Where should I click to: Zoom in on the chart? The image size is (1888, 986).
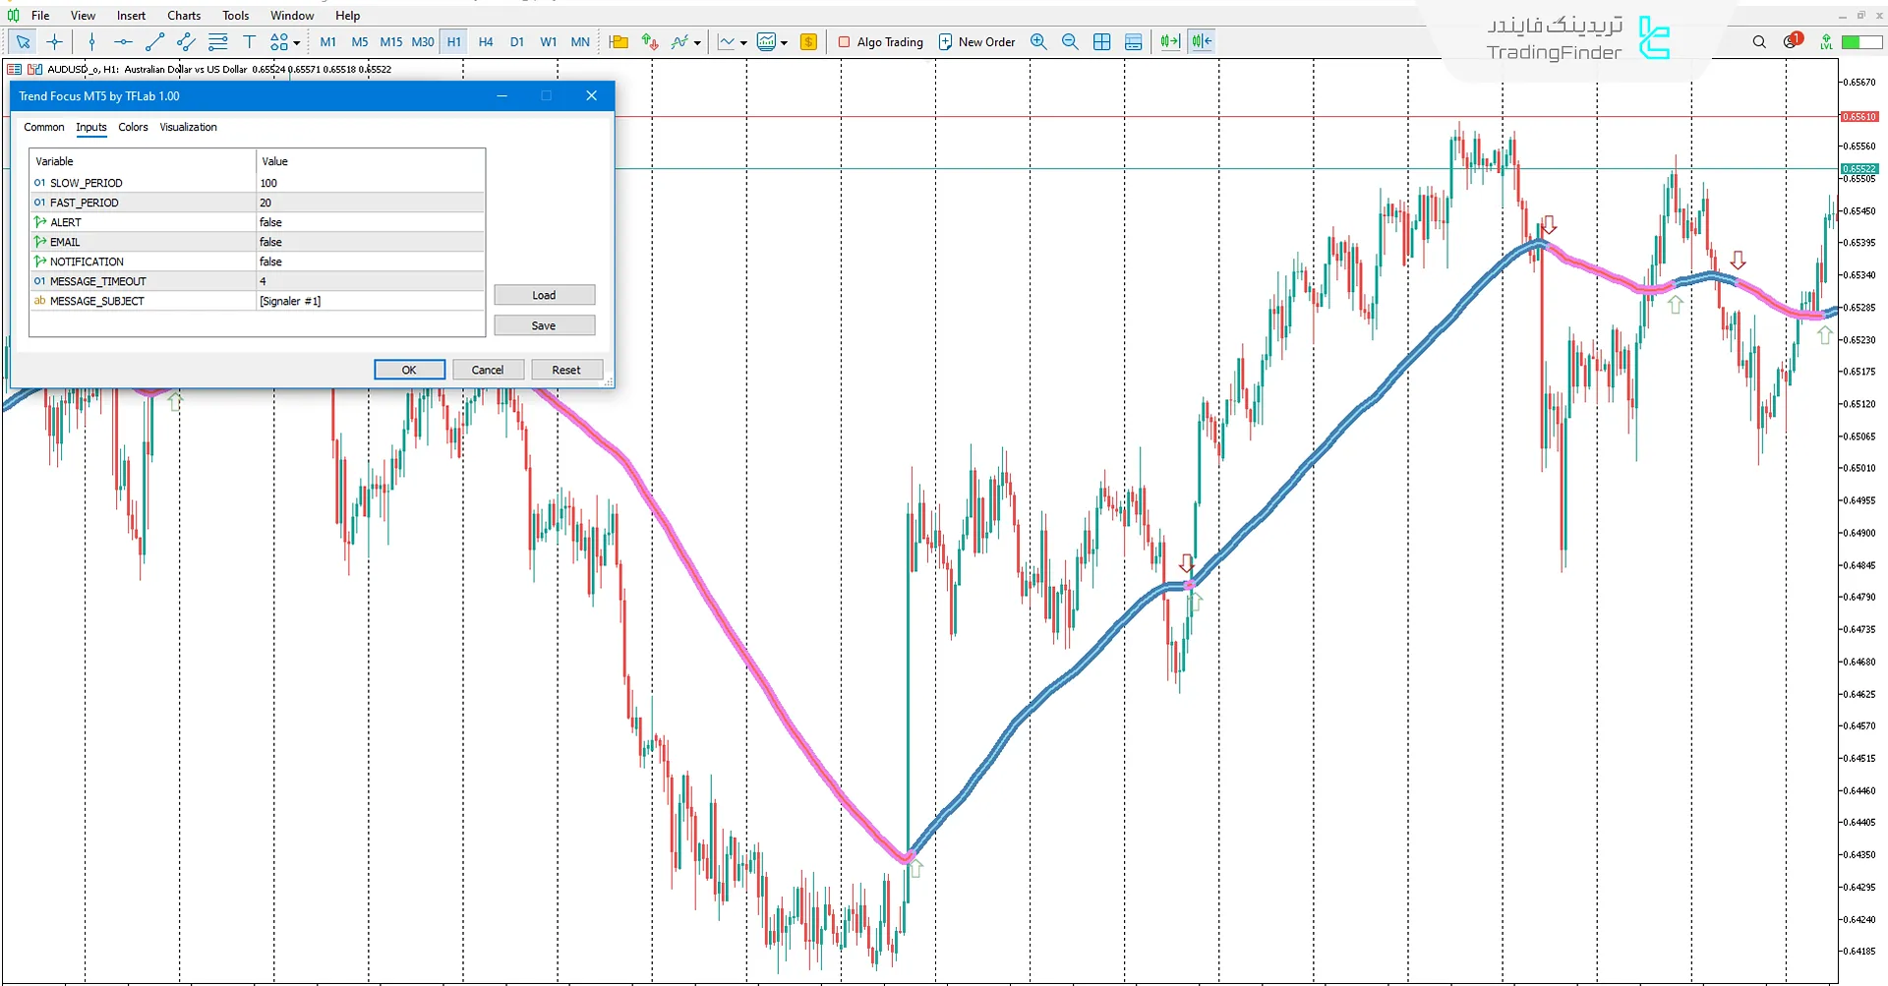coord(1038,41)
